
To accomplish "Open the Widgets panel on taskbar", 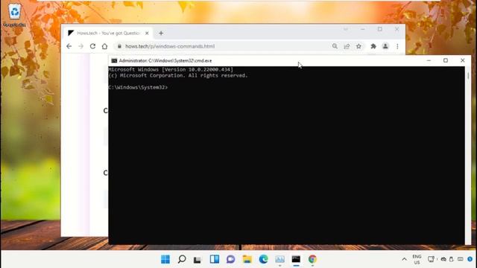I will [215, 259].
